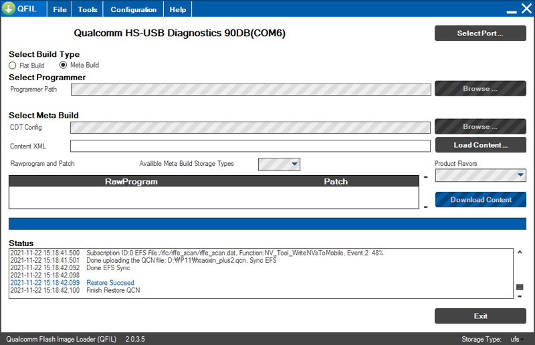Click the status log scroll up arrow
535x345 pixels.
(x=520, y=252)
